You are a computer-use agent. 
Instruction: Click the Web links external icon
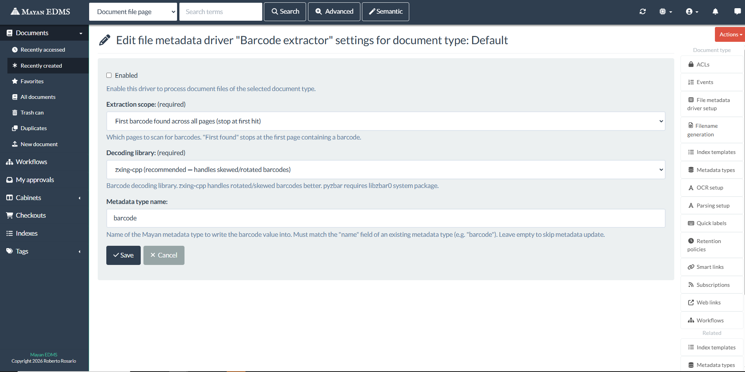point(691,302)
